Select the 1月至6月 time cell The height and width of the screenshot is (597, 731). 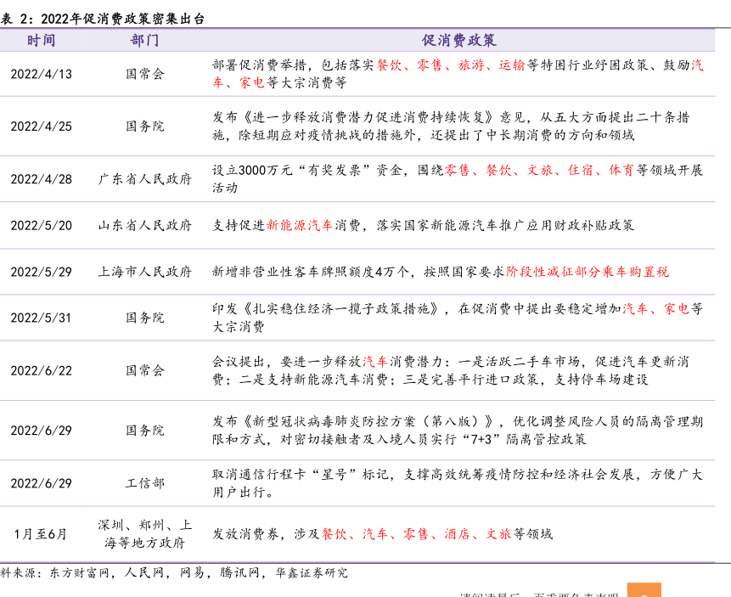click(41, 534)
